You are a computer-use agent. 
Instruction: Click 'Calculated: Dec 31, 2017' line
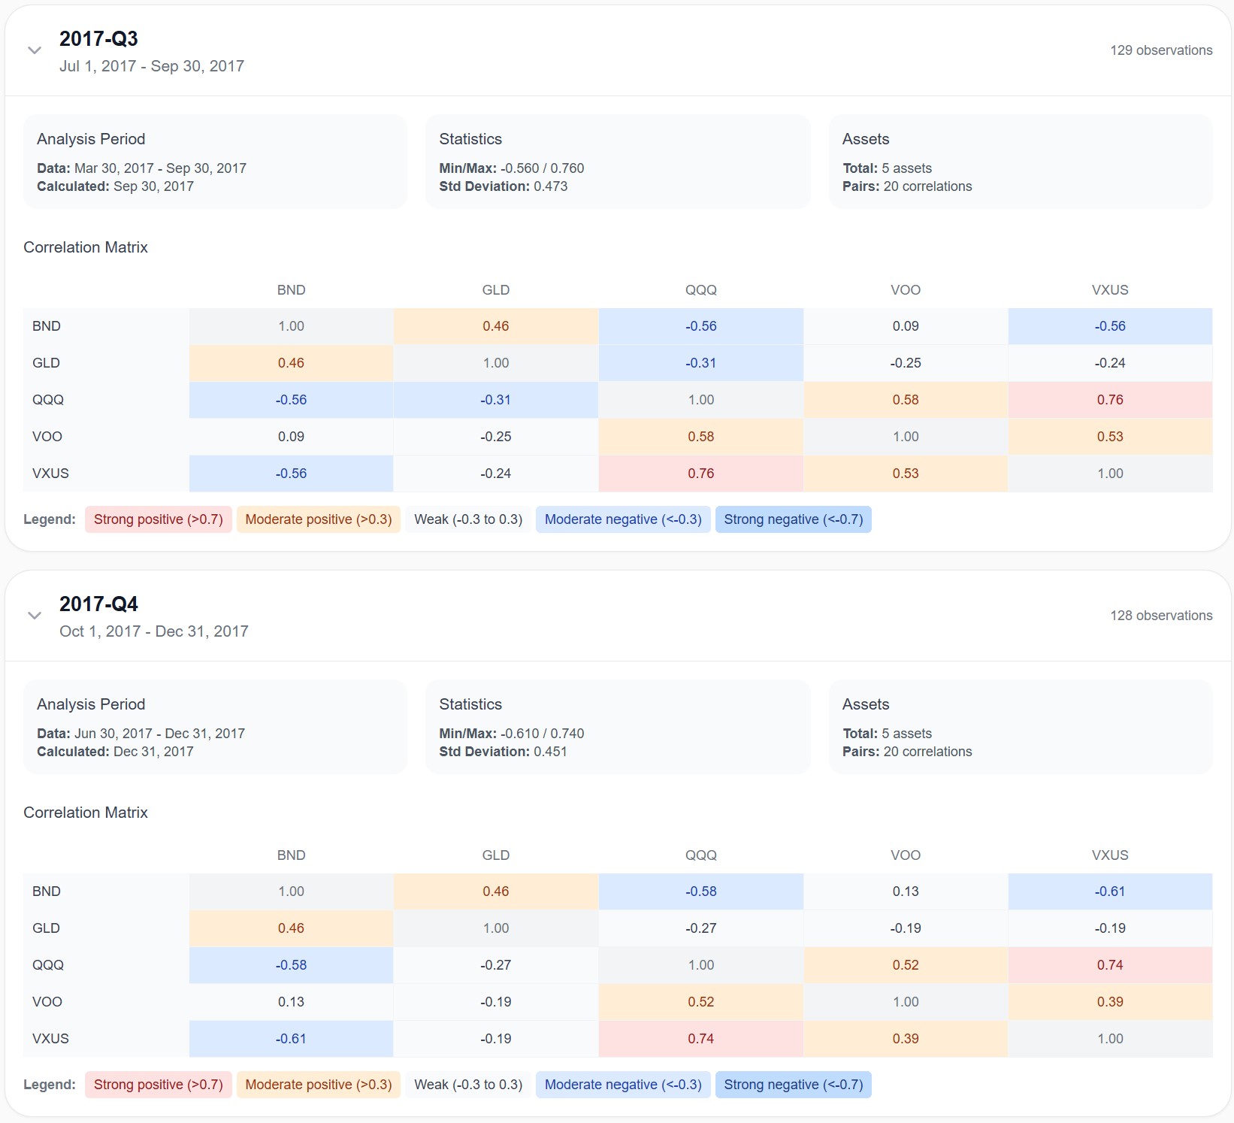[115, 752]
